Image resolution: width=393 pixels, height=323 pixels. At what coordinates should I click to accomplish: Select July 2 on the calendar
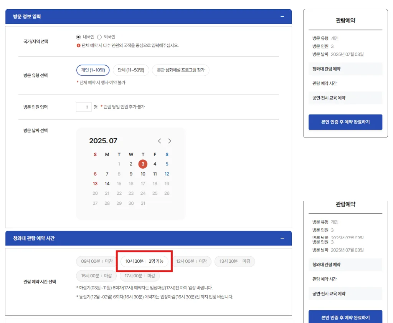point(131,164)
